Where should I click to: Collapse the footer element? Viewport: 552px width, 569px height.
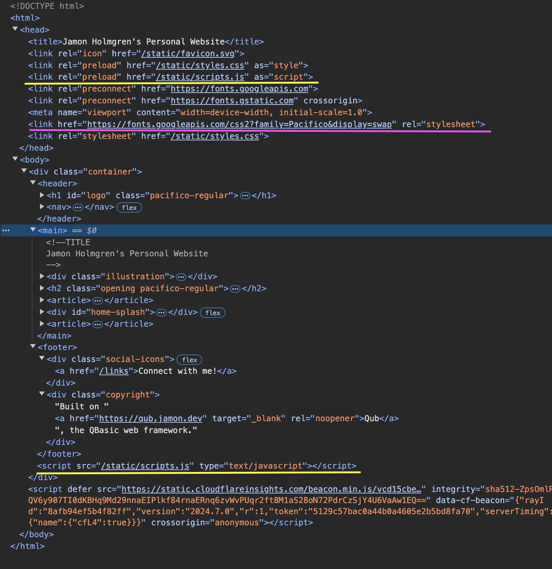(33, 347)
